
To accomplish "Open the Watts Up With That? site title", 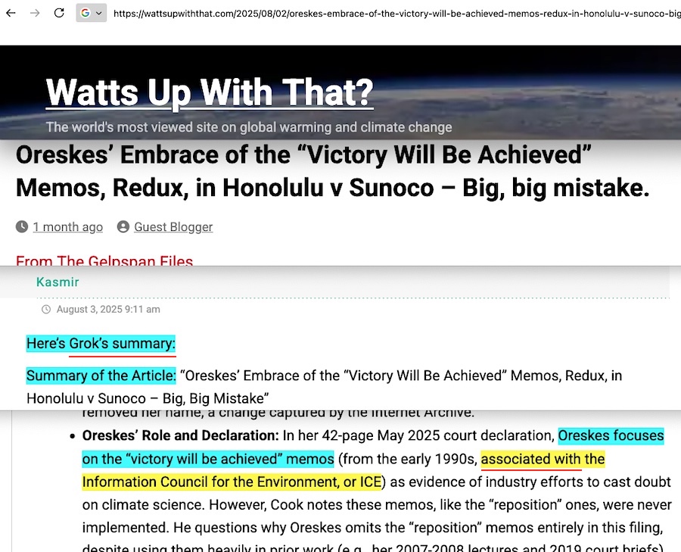I will (x=210, y=92).
